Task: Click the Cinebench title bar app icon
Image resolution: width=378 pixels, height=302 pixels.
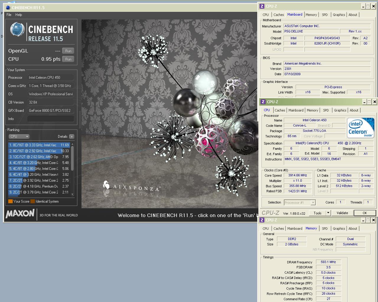Action: click(8, 8)
